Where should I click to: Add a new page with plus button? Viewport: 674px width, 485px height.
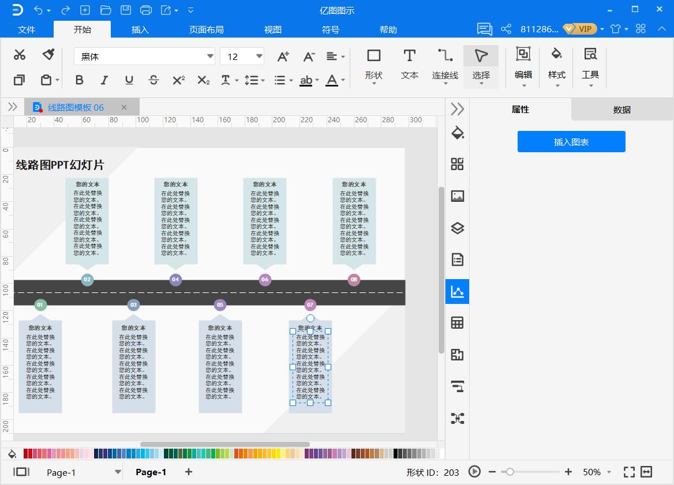point(189,472)
